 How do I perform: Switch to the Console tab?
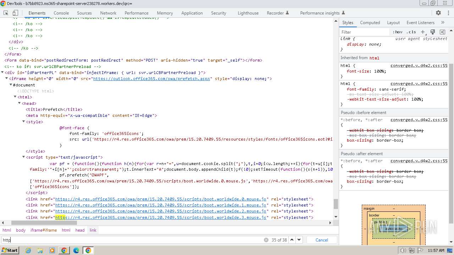61,13
